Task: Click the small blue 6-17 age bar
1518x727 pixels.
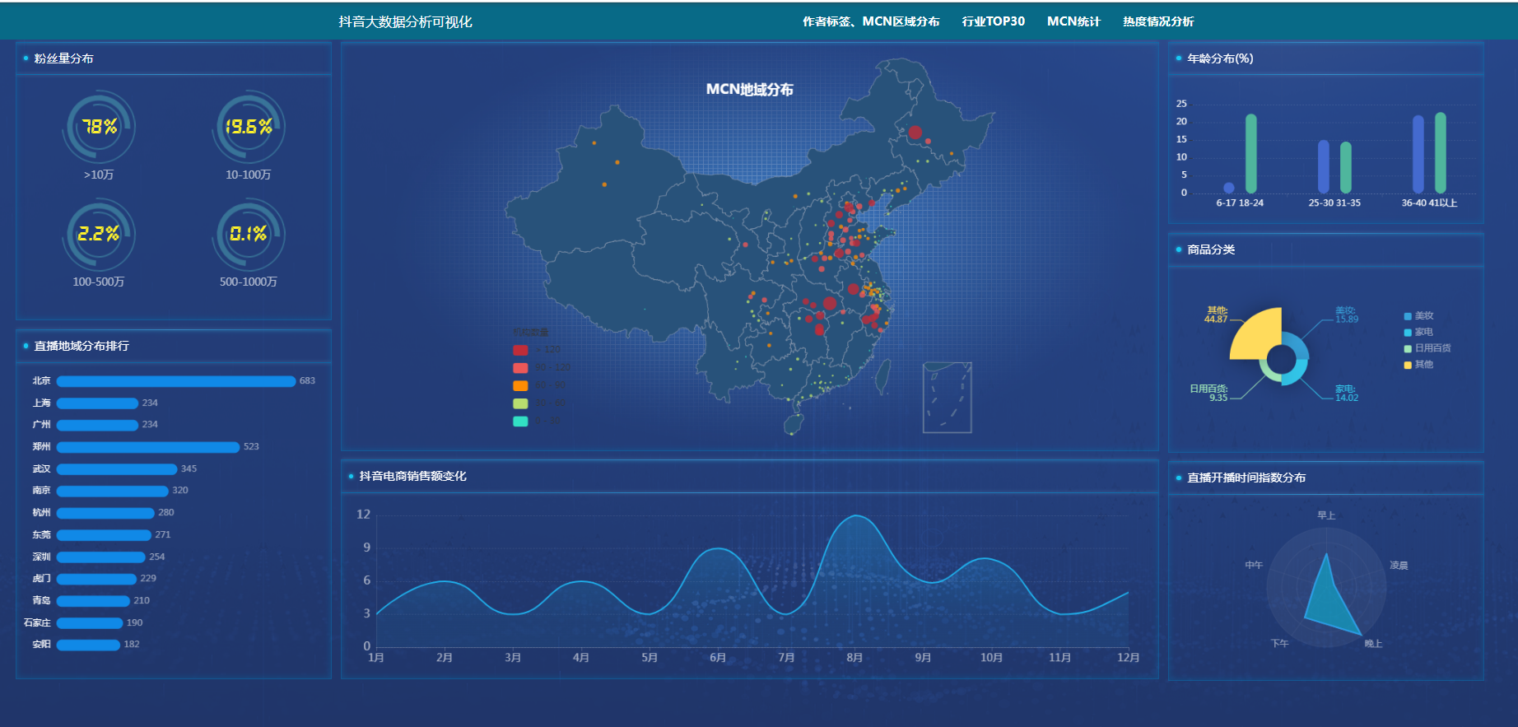Action: coord(1228,188)
